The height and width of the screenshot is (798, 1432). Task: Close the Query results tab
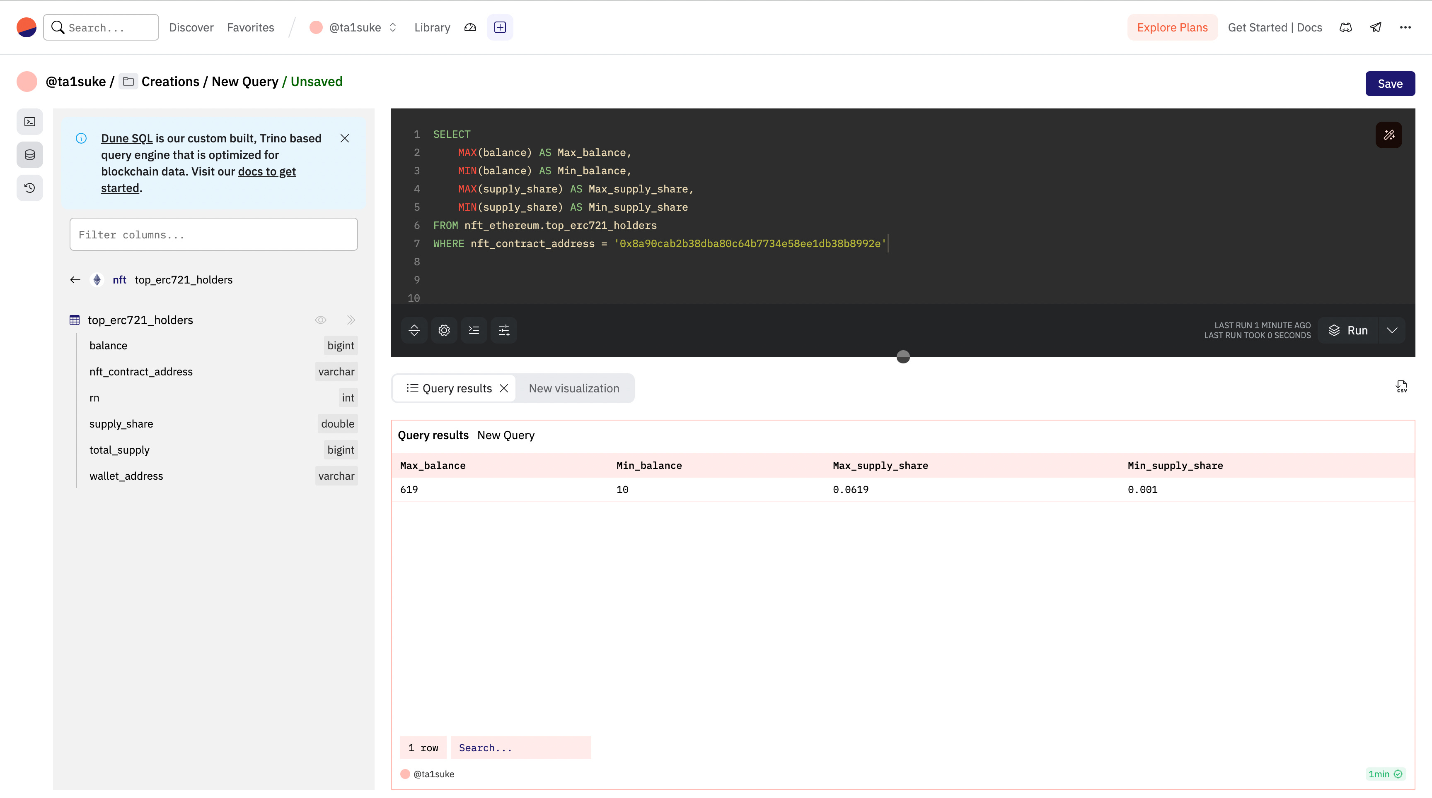[504, 388]
